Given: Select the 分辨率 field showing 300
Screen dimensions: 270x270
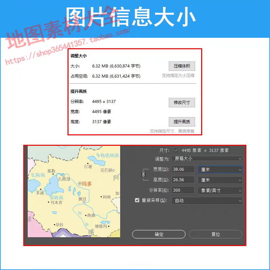Looking at the screenshot, I should pyautogui.click(x=183, y=190).
